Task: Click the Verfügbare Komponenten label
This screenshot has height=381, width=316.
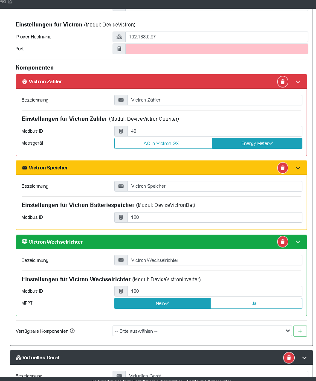Action: point(42,331)
